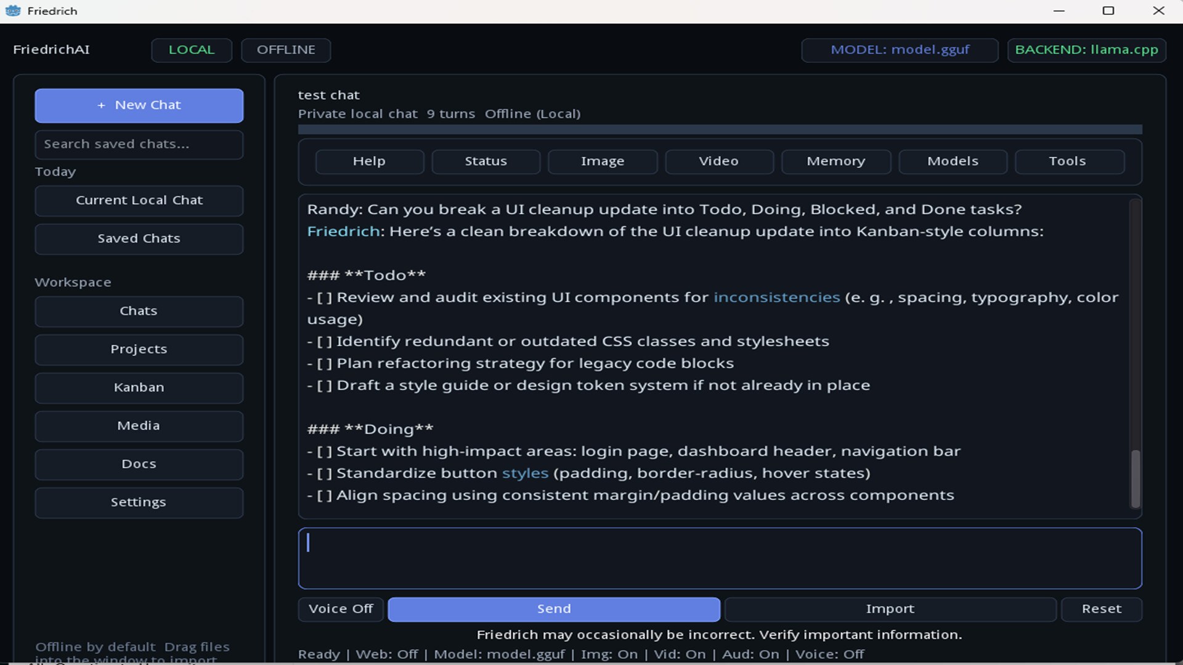
Task: Open the Models toolbar panel
Action: 953,161
